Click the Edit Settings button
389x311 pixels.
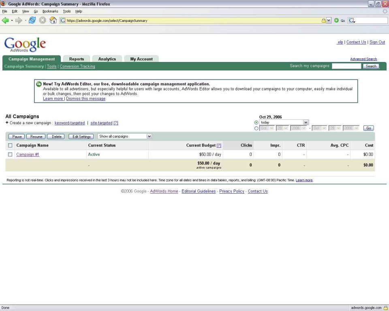pyautogui.click(x=81, y=136)
